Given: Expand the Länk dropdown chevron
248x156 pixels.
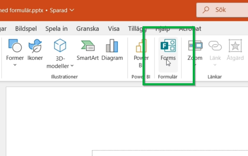Looking at the screenshot, I should [x=215, y=65].
